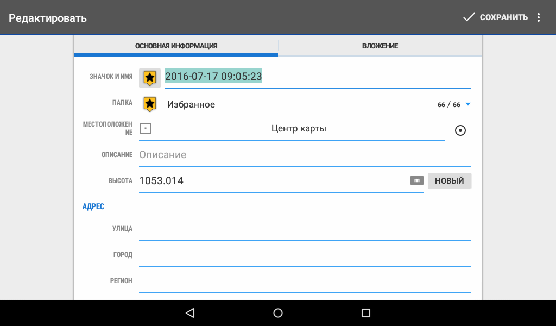Click the Новый altitude button
Viewport: 556px width, 326px height.
(449, 181)
